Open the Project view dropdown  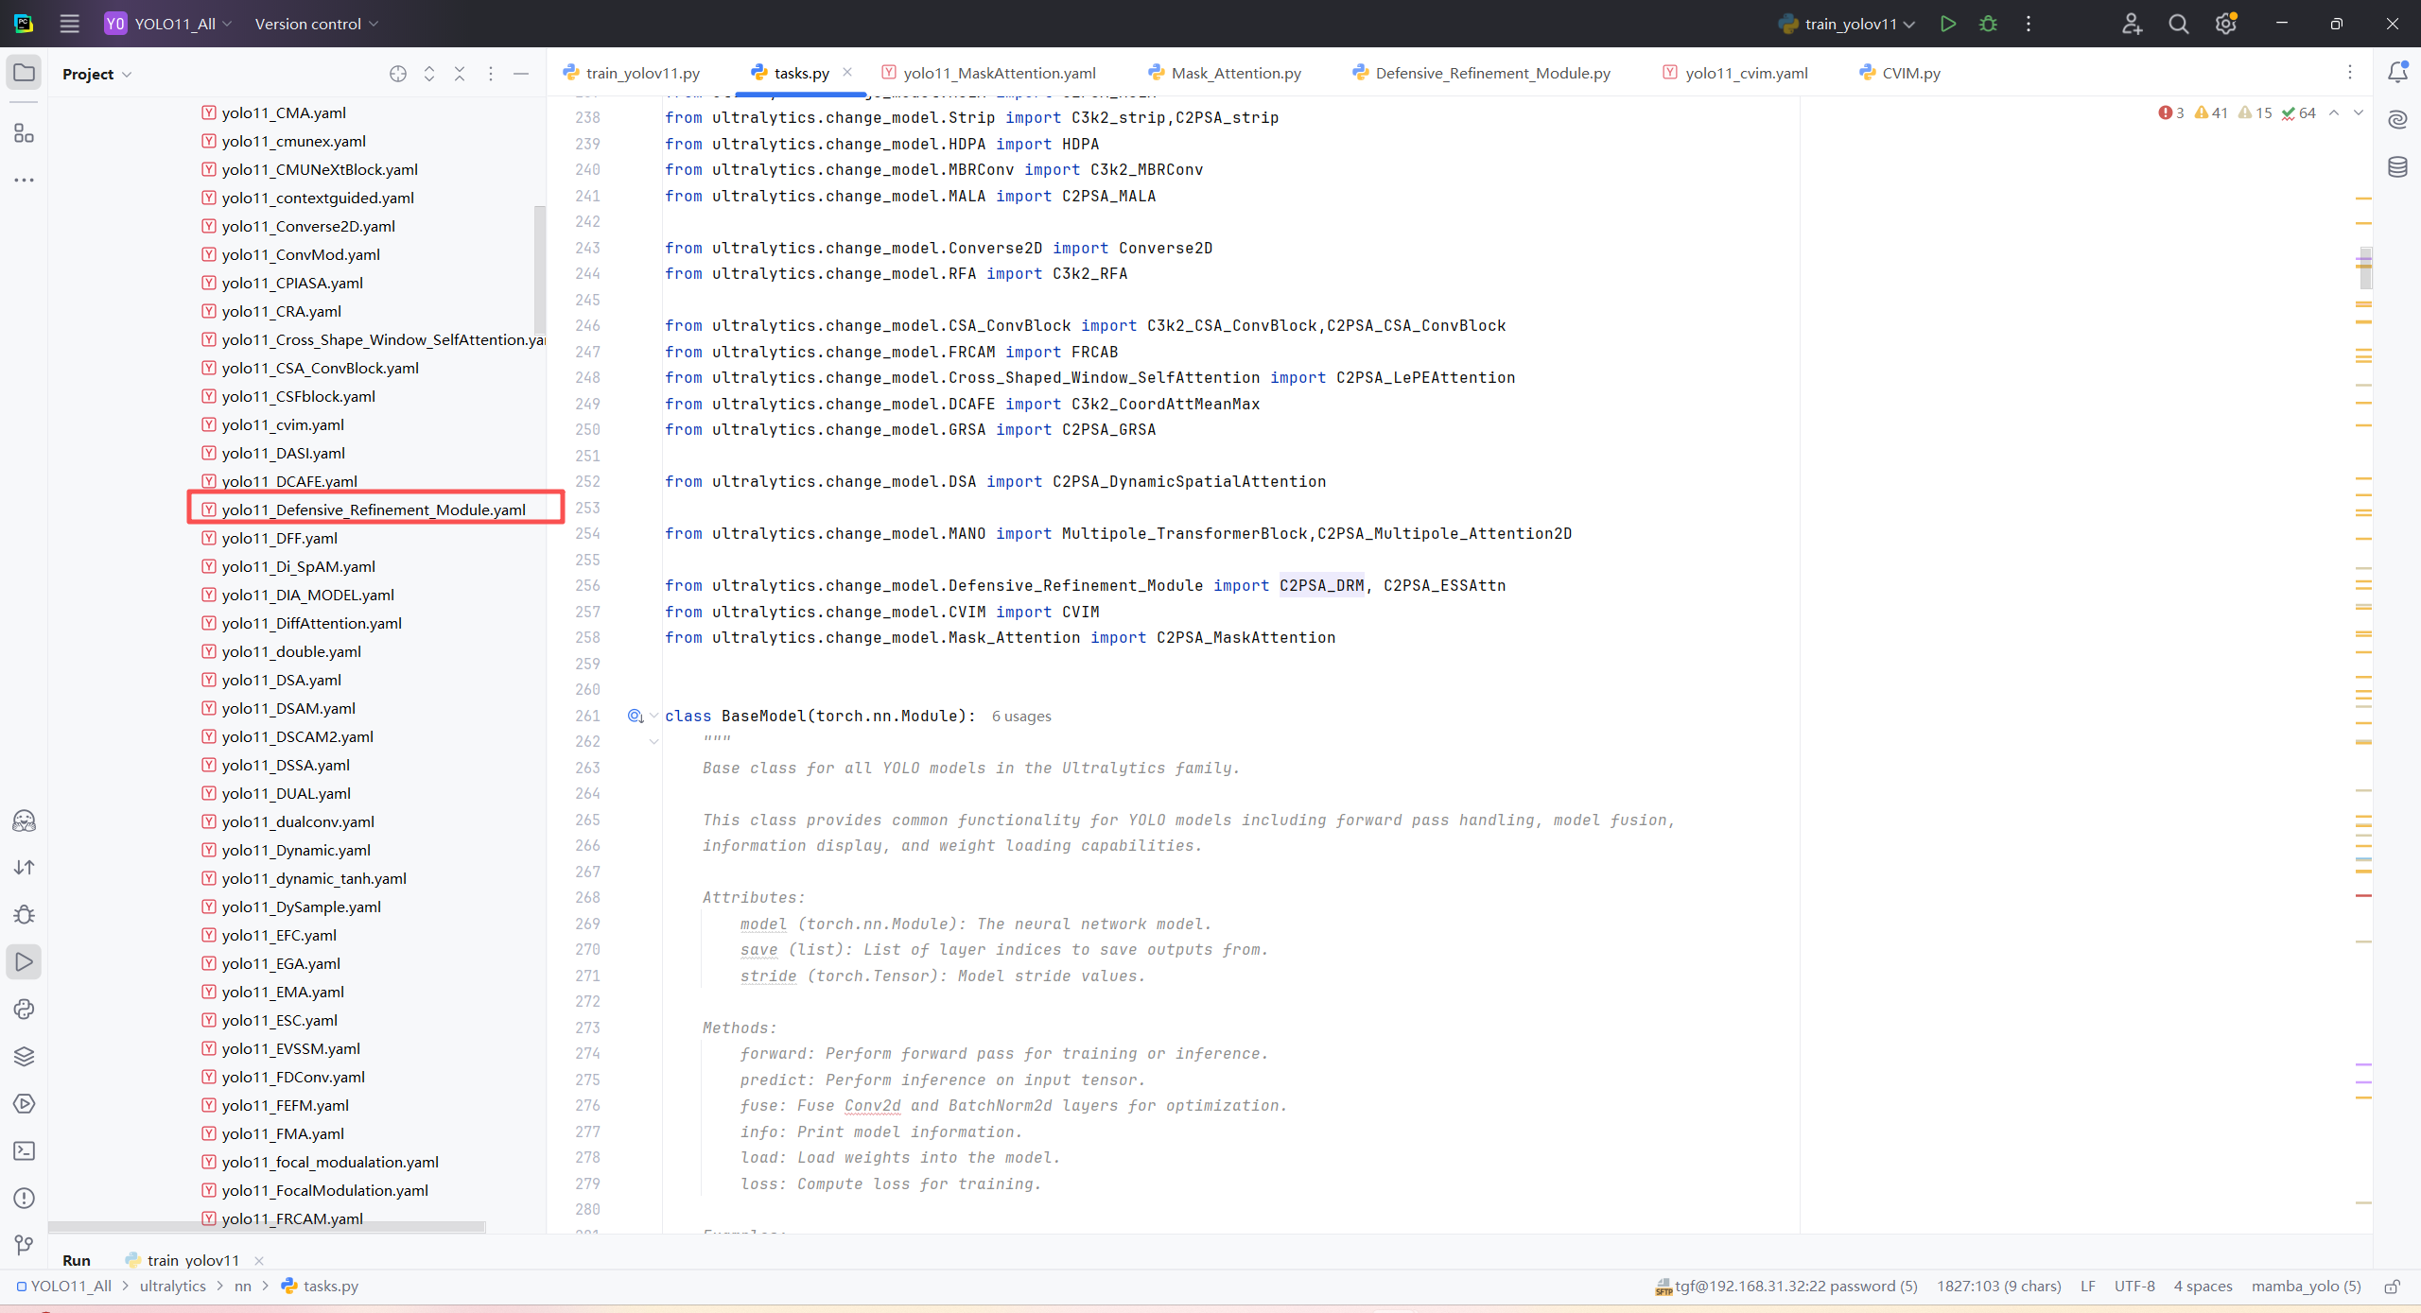(x=96, y=74)
